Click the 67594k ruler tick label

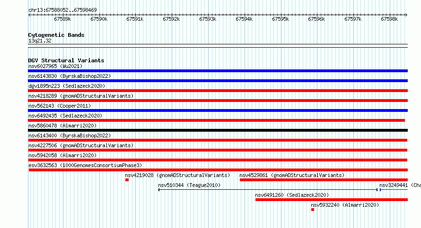coord(244,19)
